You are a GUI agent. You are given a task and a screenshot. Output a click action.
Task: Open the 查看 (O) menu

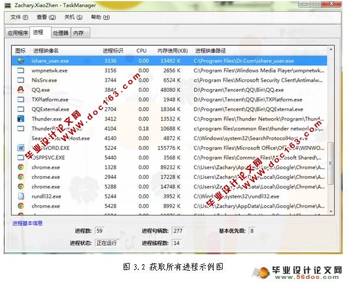click(46, 17)
